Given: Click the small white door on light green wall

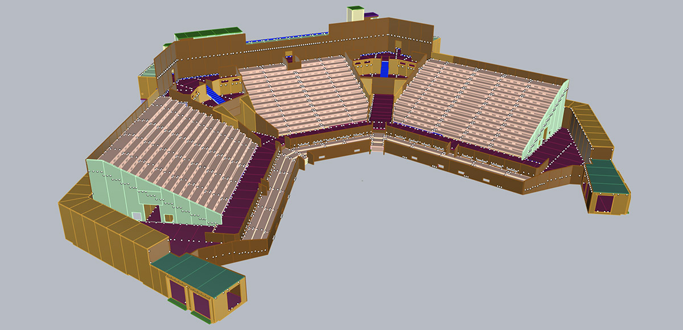Looking at the screenshot, I should coord(137,216).
